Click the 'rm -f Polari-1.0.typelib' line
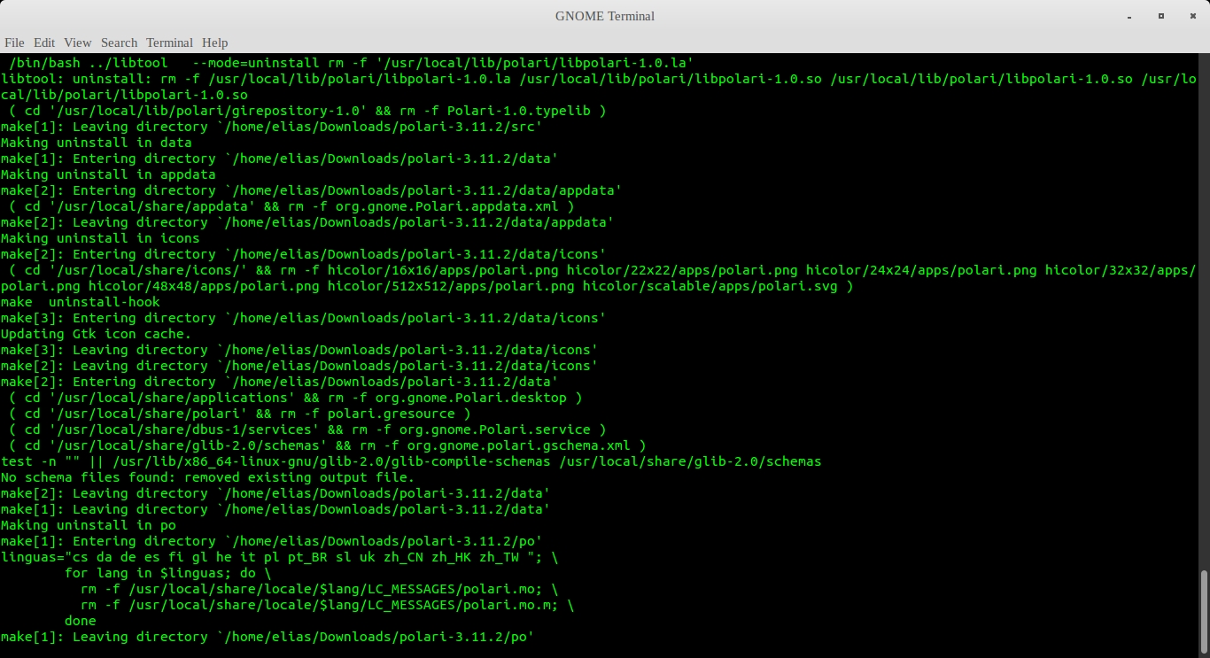1210x658 pixels. (307, 111)
